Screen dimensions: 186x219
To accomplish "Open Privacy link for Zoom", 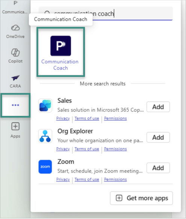I will coord(63,179).
